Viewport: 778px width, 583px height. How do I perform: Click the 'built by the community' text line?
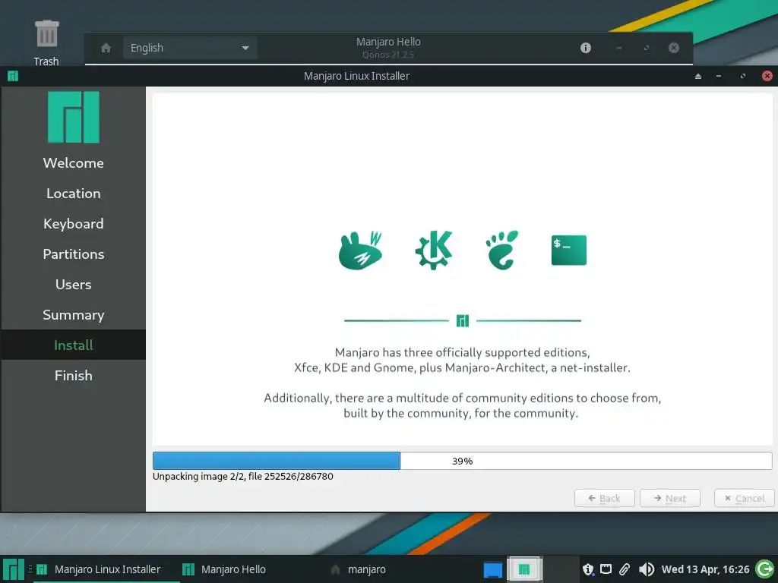click(461, 414)
